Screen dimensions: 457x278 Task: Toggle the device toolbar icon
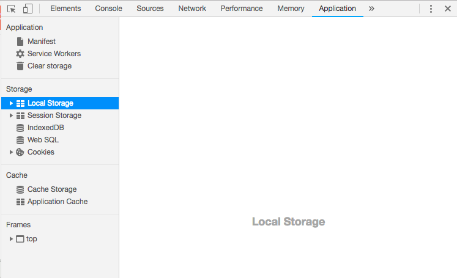pos(28,9)
